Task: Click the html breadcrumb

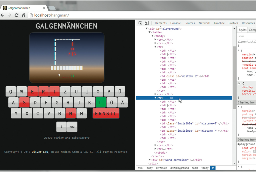Action: click(x=140, y=168)
